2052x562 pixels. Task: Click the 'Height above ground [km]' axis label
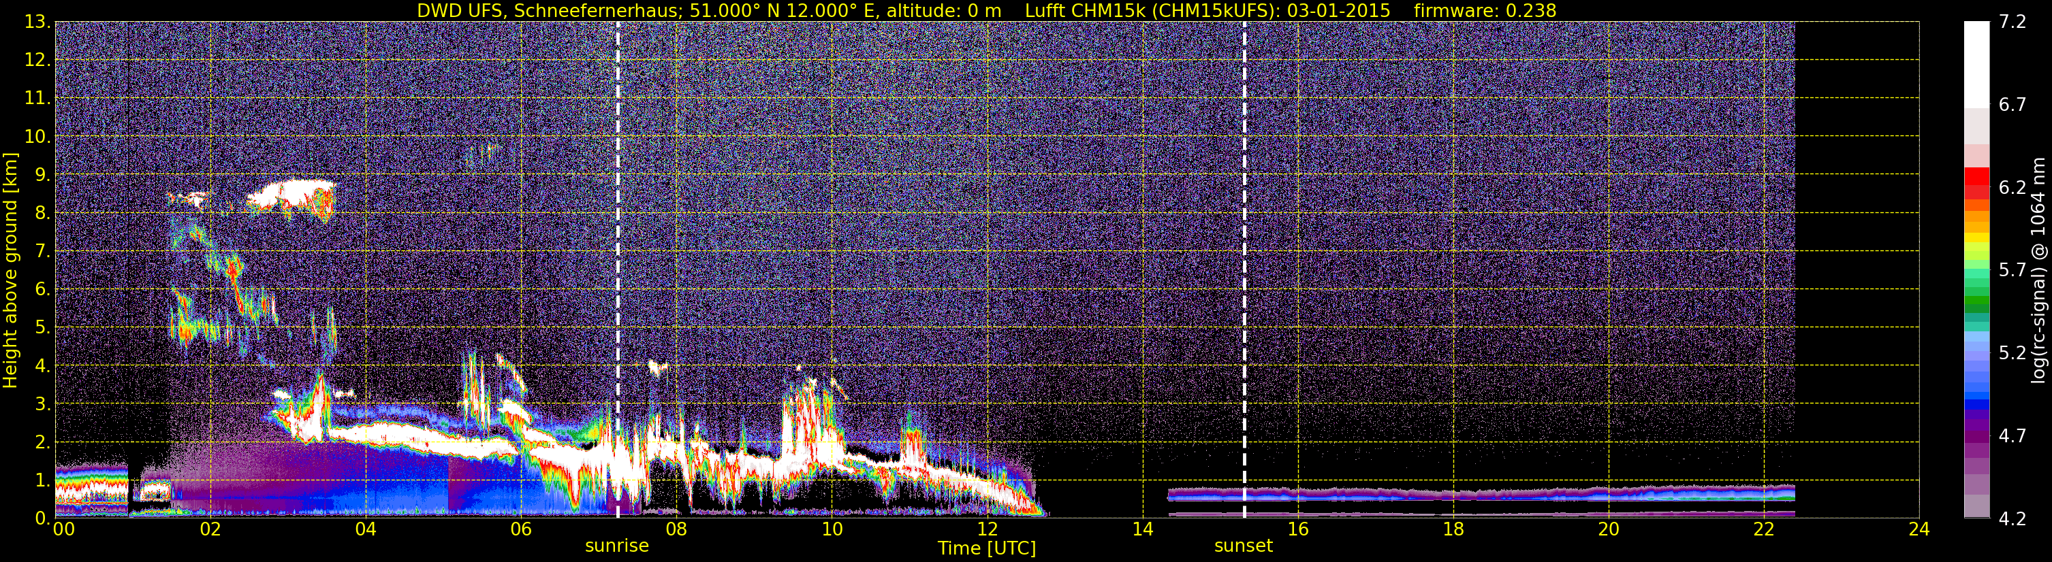[x=10, y=270]
